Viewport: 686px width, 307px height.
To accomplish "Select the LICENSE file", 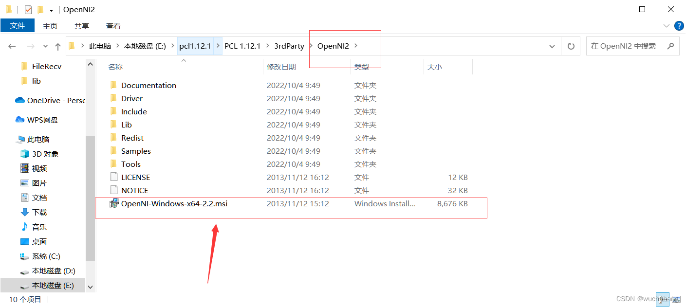I will (x=135, y=177).
